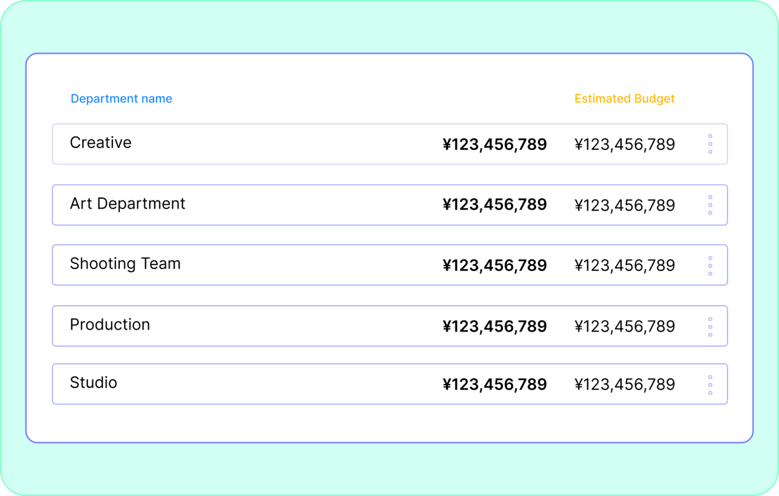Viewport: 779px width, 496px height.
Task: Click the estimated budget value for Creative
Action: [x=624, y=145]
